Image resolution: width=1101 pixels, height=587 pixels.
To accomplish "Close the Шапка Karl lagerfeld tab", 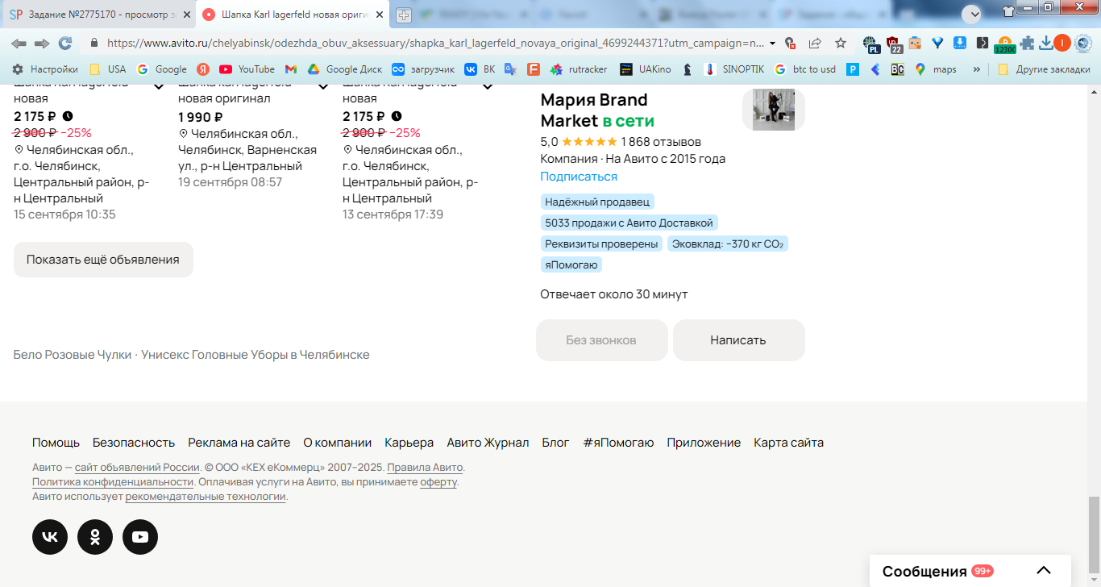I will click(380, 15).
